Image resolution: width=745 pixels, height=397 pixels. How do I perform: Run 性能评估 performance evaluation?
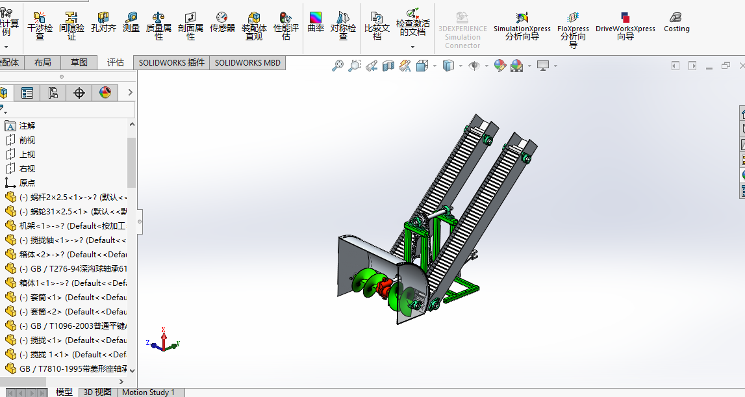click(286, 26)
